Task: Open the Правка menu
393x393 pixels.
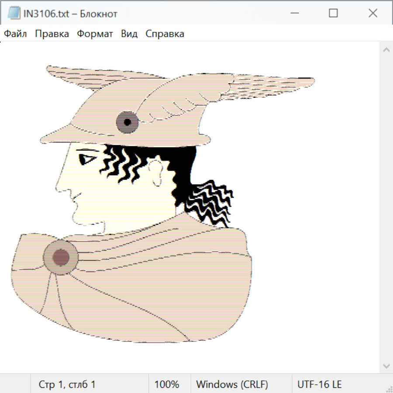Action: [x=52, y=34]
